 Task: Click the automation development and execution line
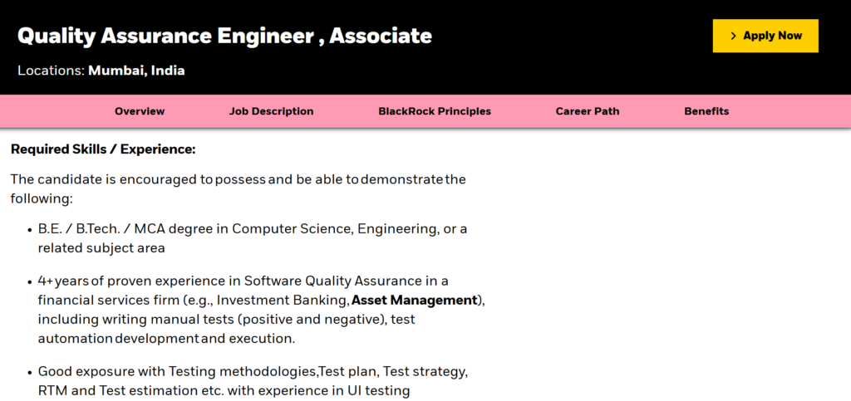point(166,339)
